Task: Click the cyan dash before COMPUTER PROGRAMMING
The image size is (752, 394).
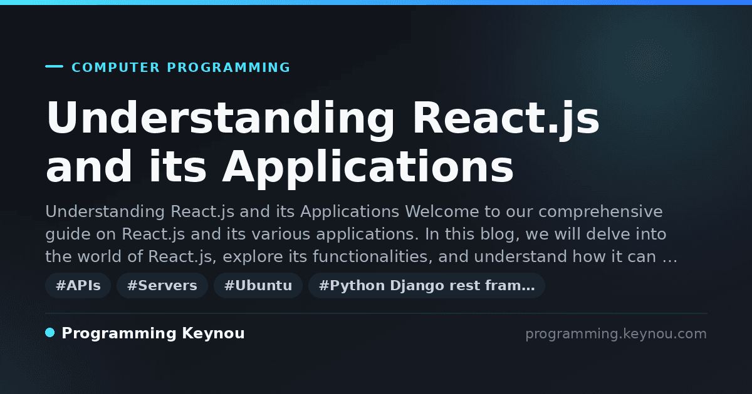Action: [x=55, y=66]
